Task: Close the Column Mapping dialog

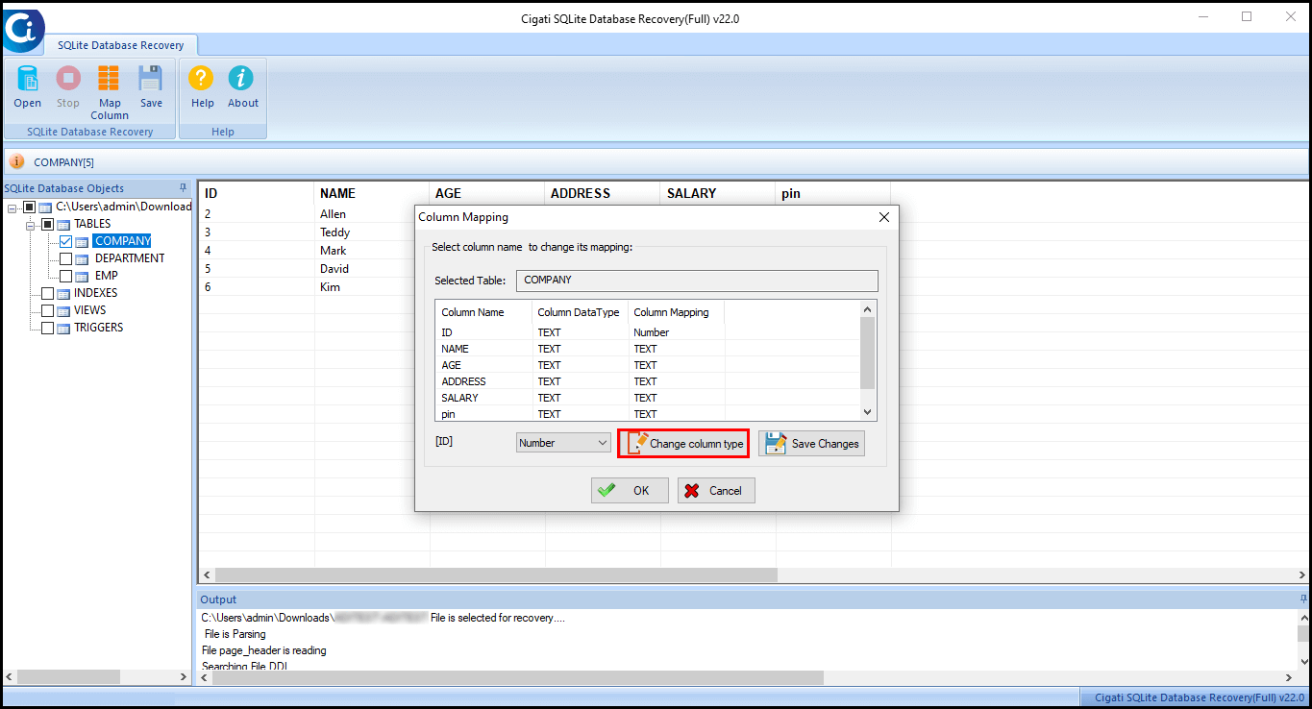Action: (x=884, y=217)
